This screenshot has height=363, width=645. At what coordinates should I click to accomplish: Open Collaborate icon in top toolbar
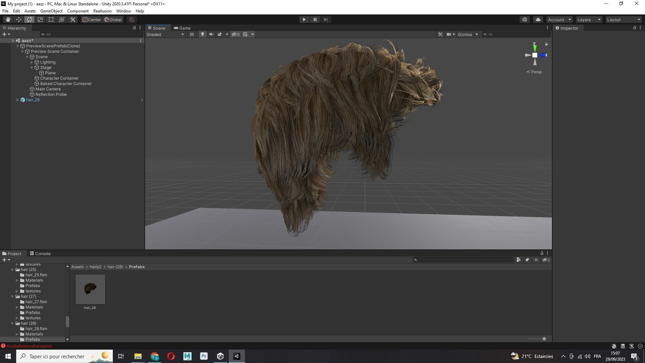525,19
